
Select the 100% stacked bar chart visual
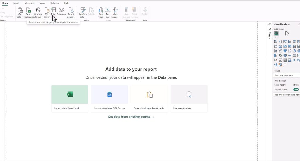pyautogui.click(x=294, y=41)
